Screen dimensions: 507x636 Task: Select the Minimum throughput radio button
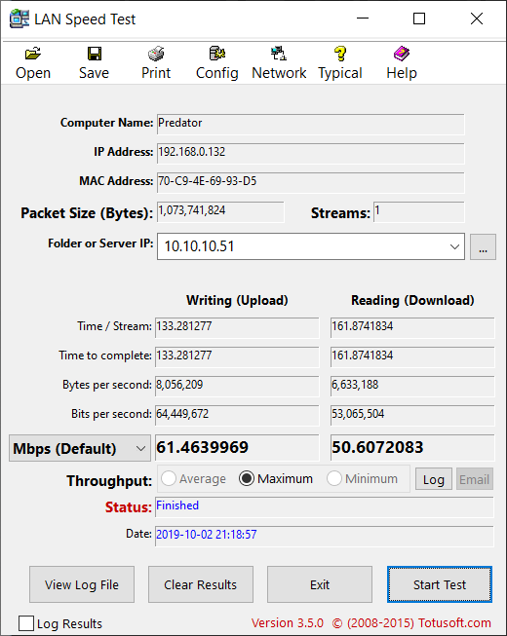pyautogui.click(x=334, y=478)
